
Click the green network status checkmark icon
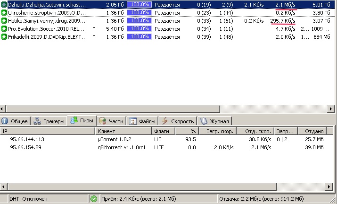[94, 199]
